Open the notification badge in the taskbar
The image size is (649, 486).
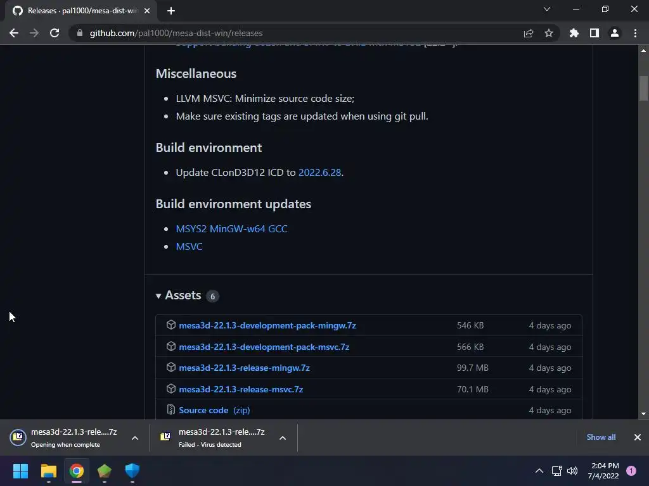(631, 471)
